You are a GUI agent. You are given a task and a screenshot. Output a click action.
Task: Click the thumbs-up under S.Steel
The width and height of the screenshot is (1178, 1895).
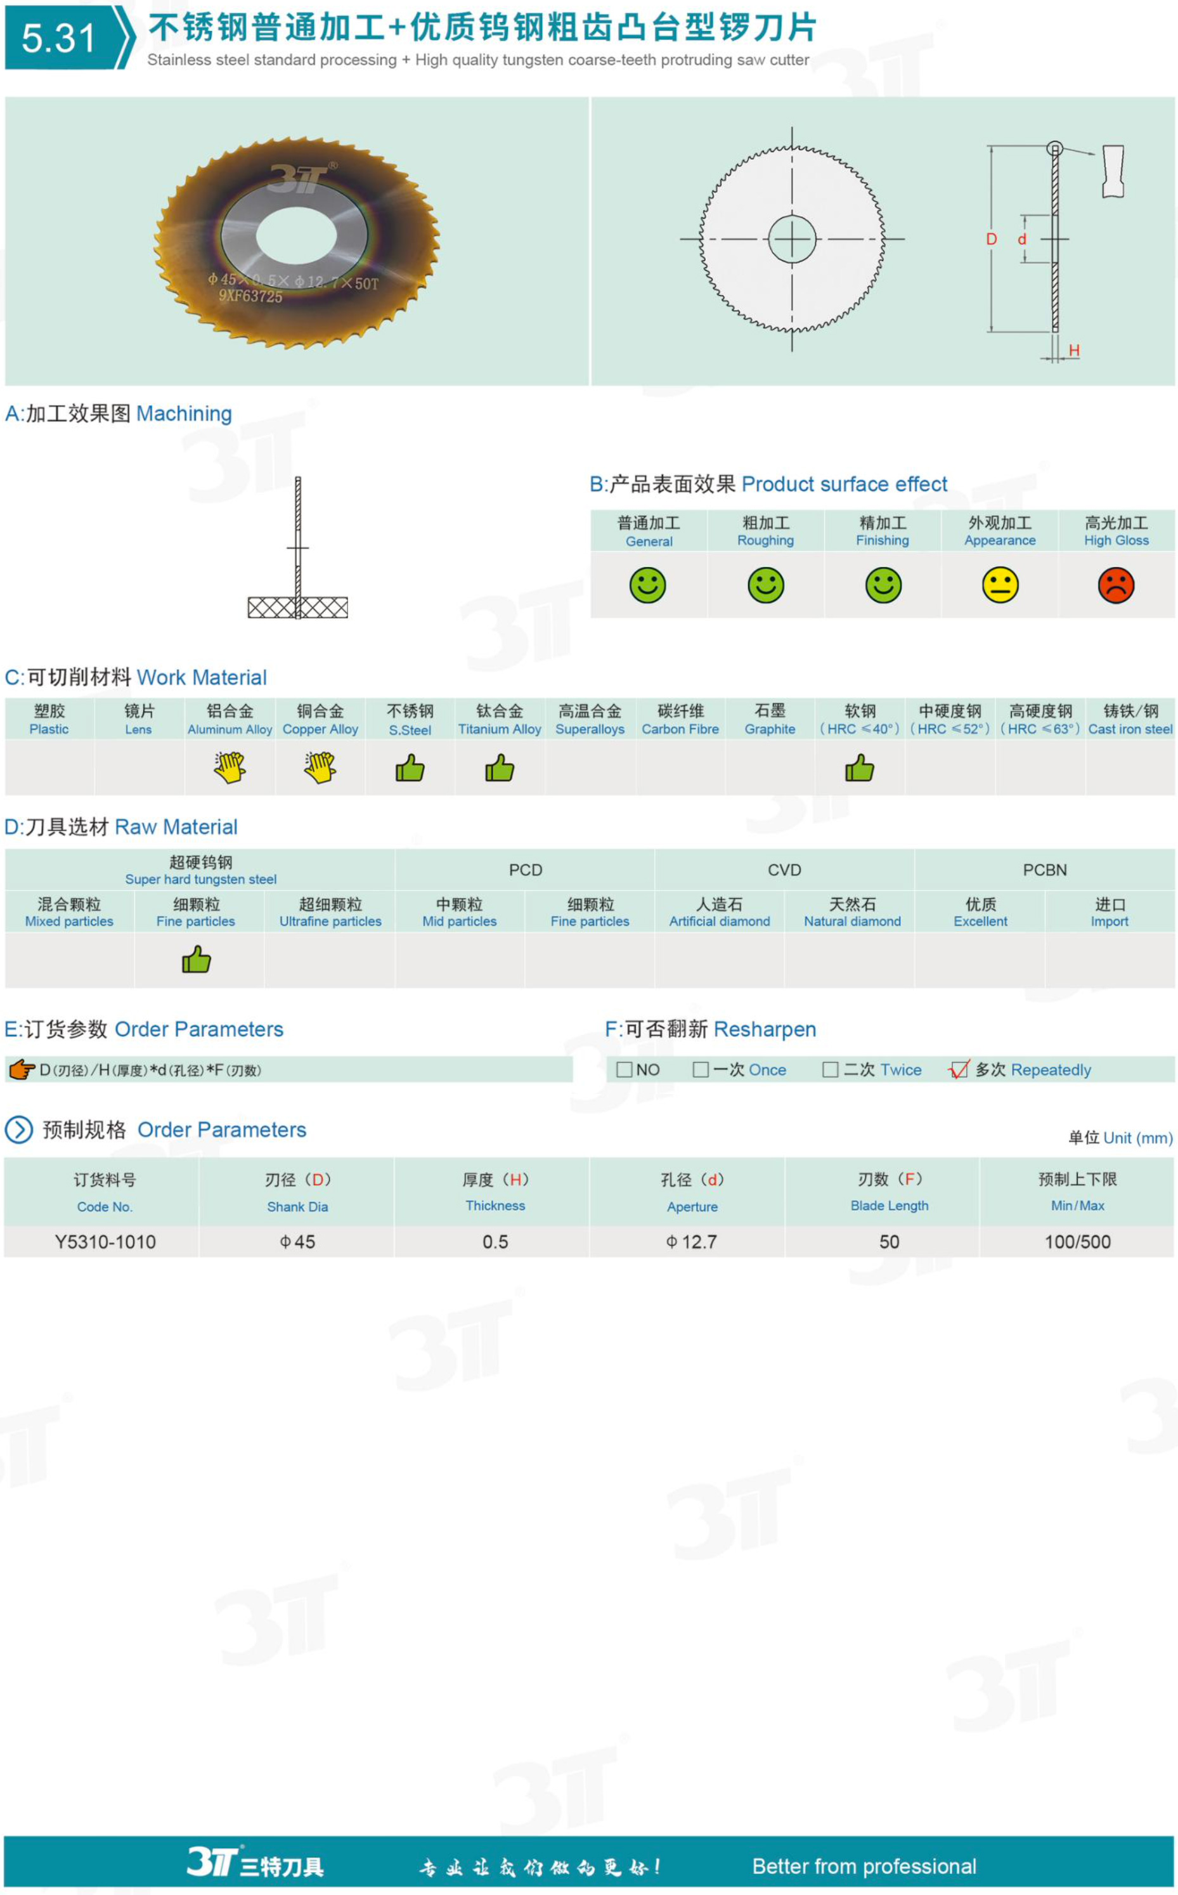(410, 768)
